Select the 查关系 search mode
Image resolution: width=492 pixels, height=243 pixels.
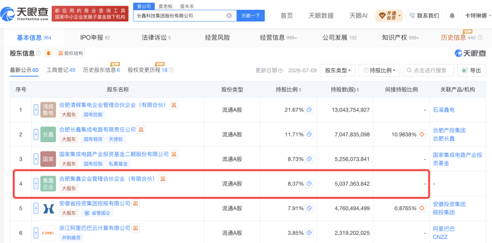pos(187,6)
